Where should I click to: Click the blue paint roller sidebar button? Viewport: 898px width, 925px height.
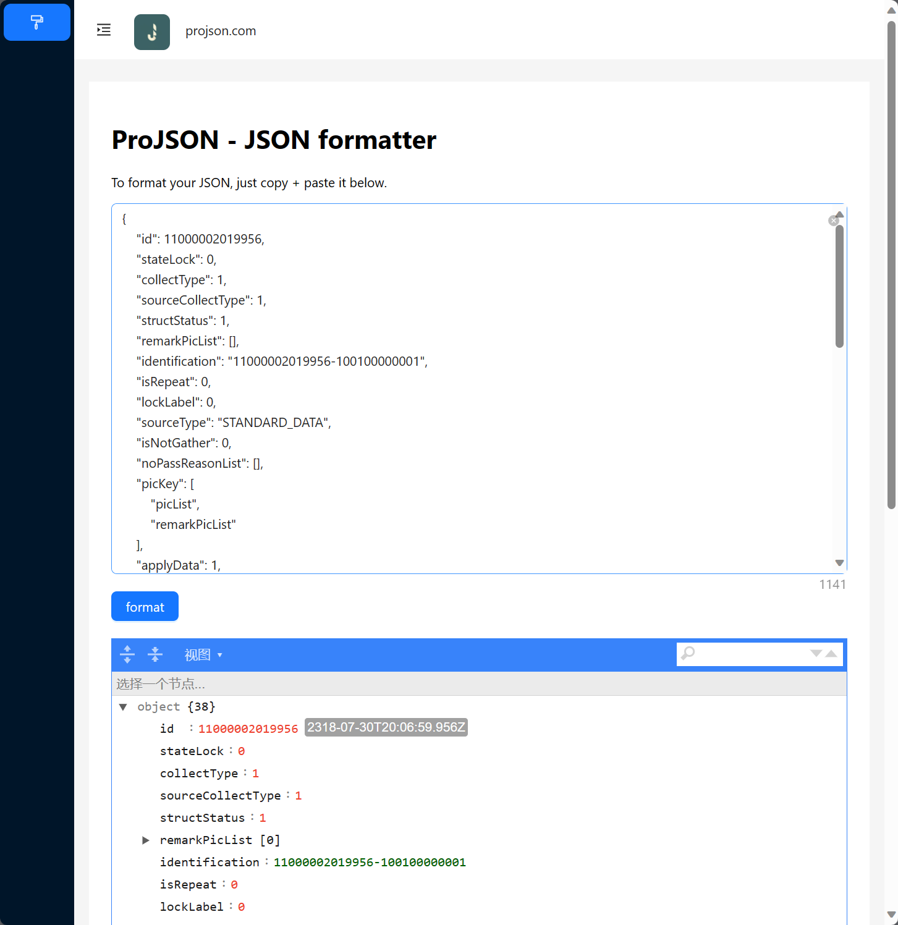(x=37, y=22)
